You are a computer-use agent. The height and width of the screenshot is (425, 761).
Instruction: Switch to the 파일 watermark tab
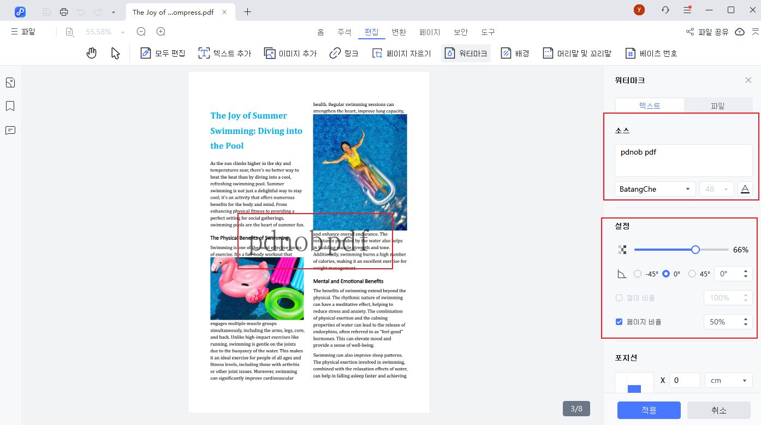[717, 106]
